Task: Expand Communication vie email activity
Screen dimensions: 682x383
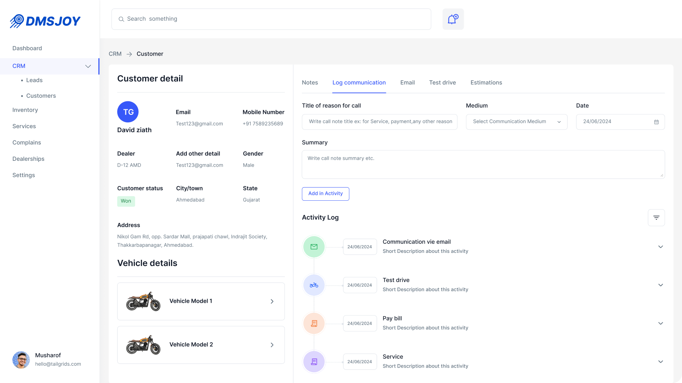Action: (x=660, y=247)
